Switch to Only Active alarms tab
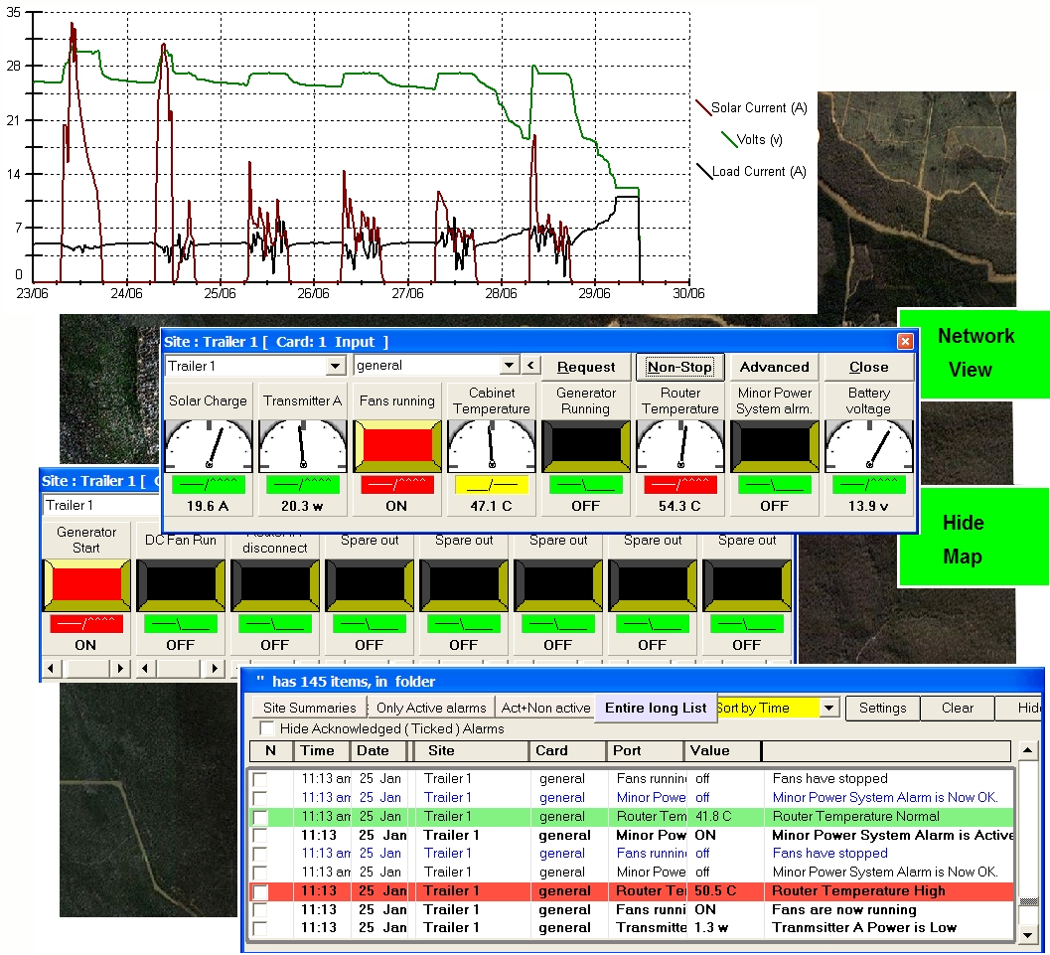 click(x=432, y=708)
